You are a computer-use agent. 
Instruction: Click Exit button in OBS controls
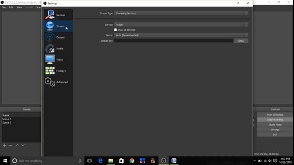click(x=275, y=134)
